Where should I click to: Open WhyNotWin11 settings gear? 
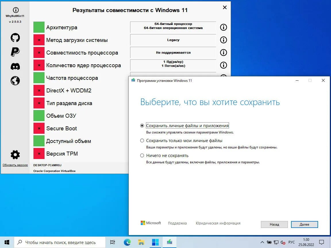(15, 155)
